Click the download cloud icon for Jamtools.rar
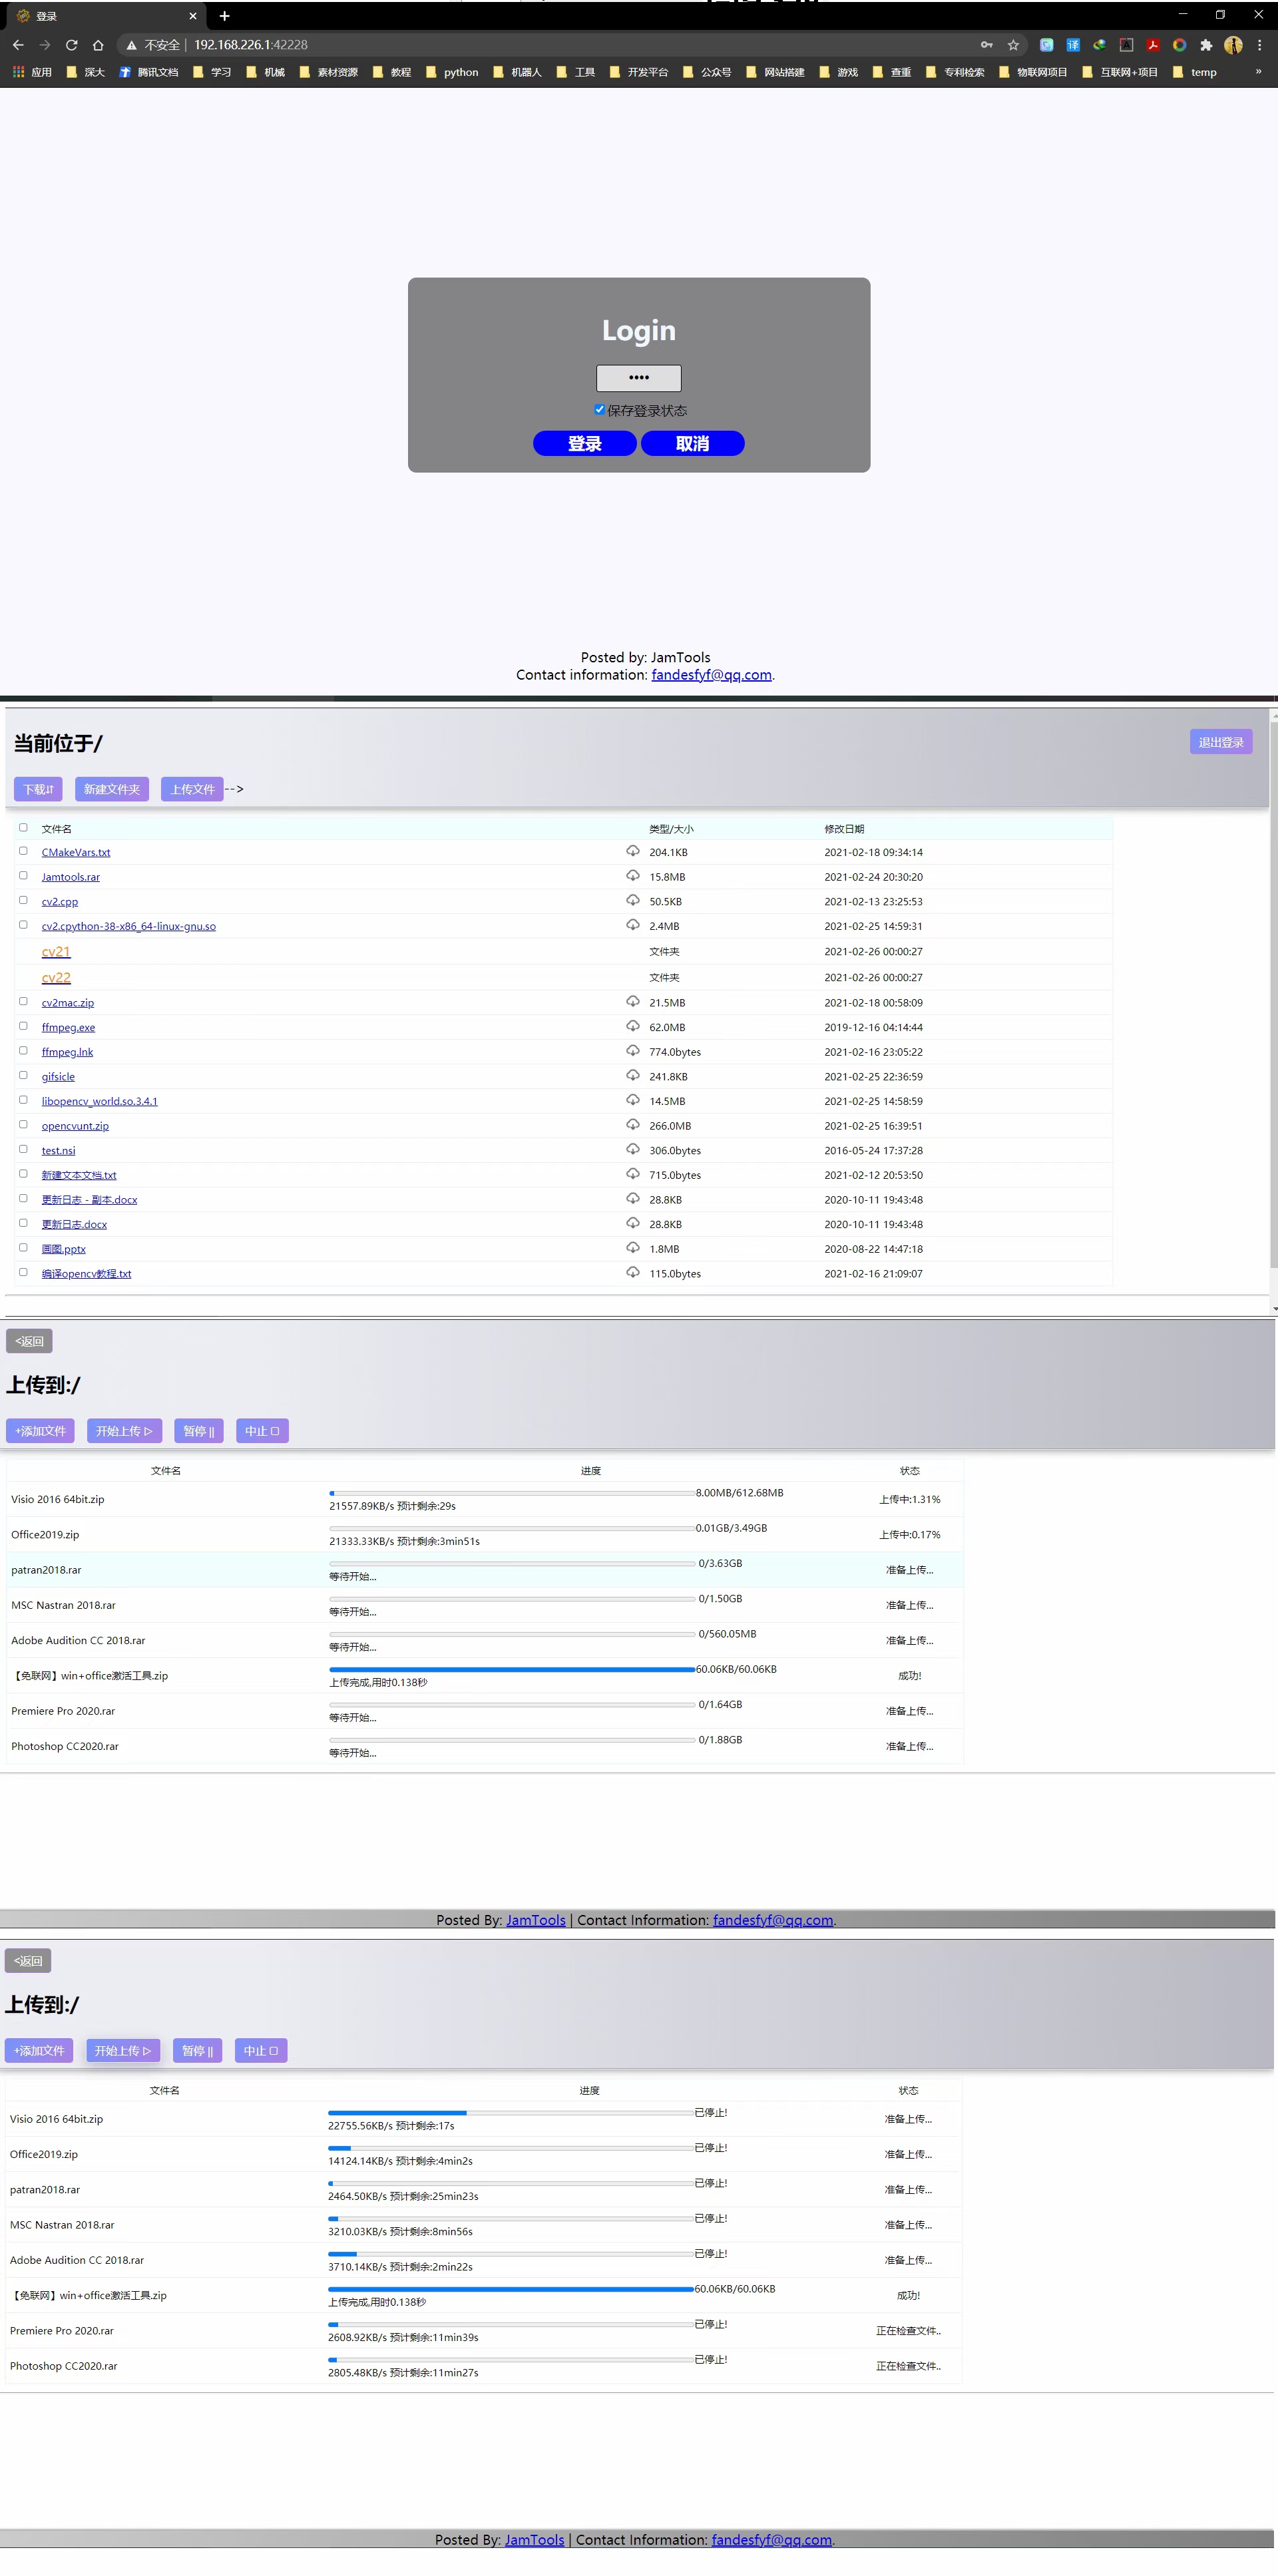Screen dimensions: 1278x2576 (632, 875)
